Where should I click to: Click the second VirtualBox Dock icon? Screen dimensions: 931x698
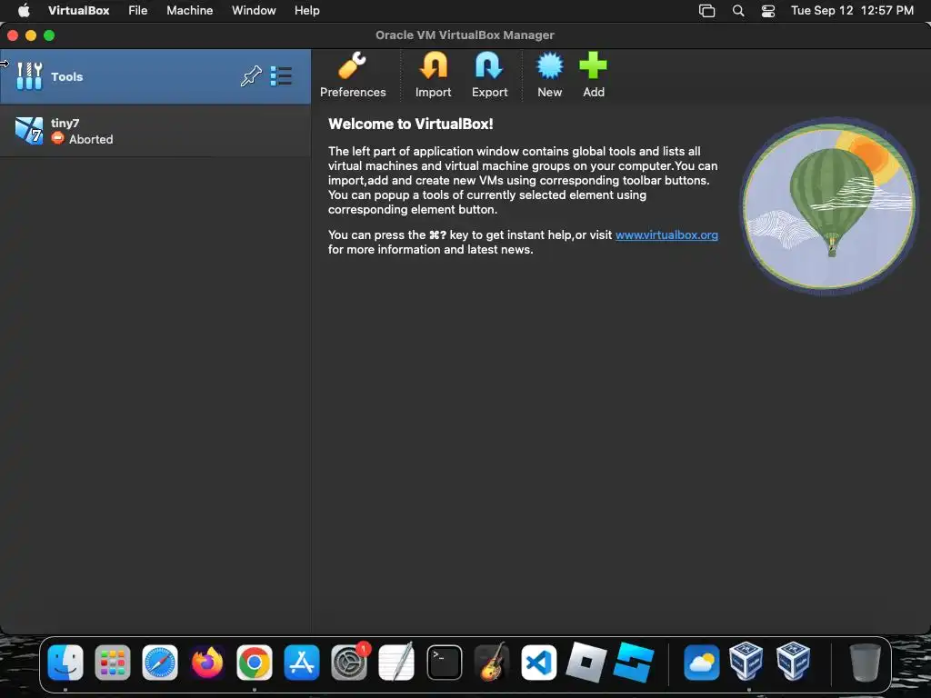[793, 662]
